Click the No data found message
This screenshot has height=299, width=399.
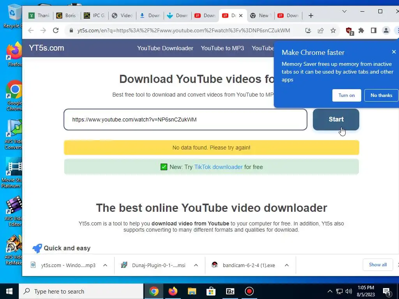tap(211, 148)
